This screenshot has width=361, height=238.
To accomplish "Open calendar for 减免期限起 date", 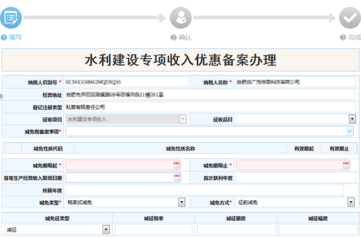I will [177, 165].
